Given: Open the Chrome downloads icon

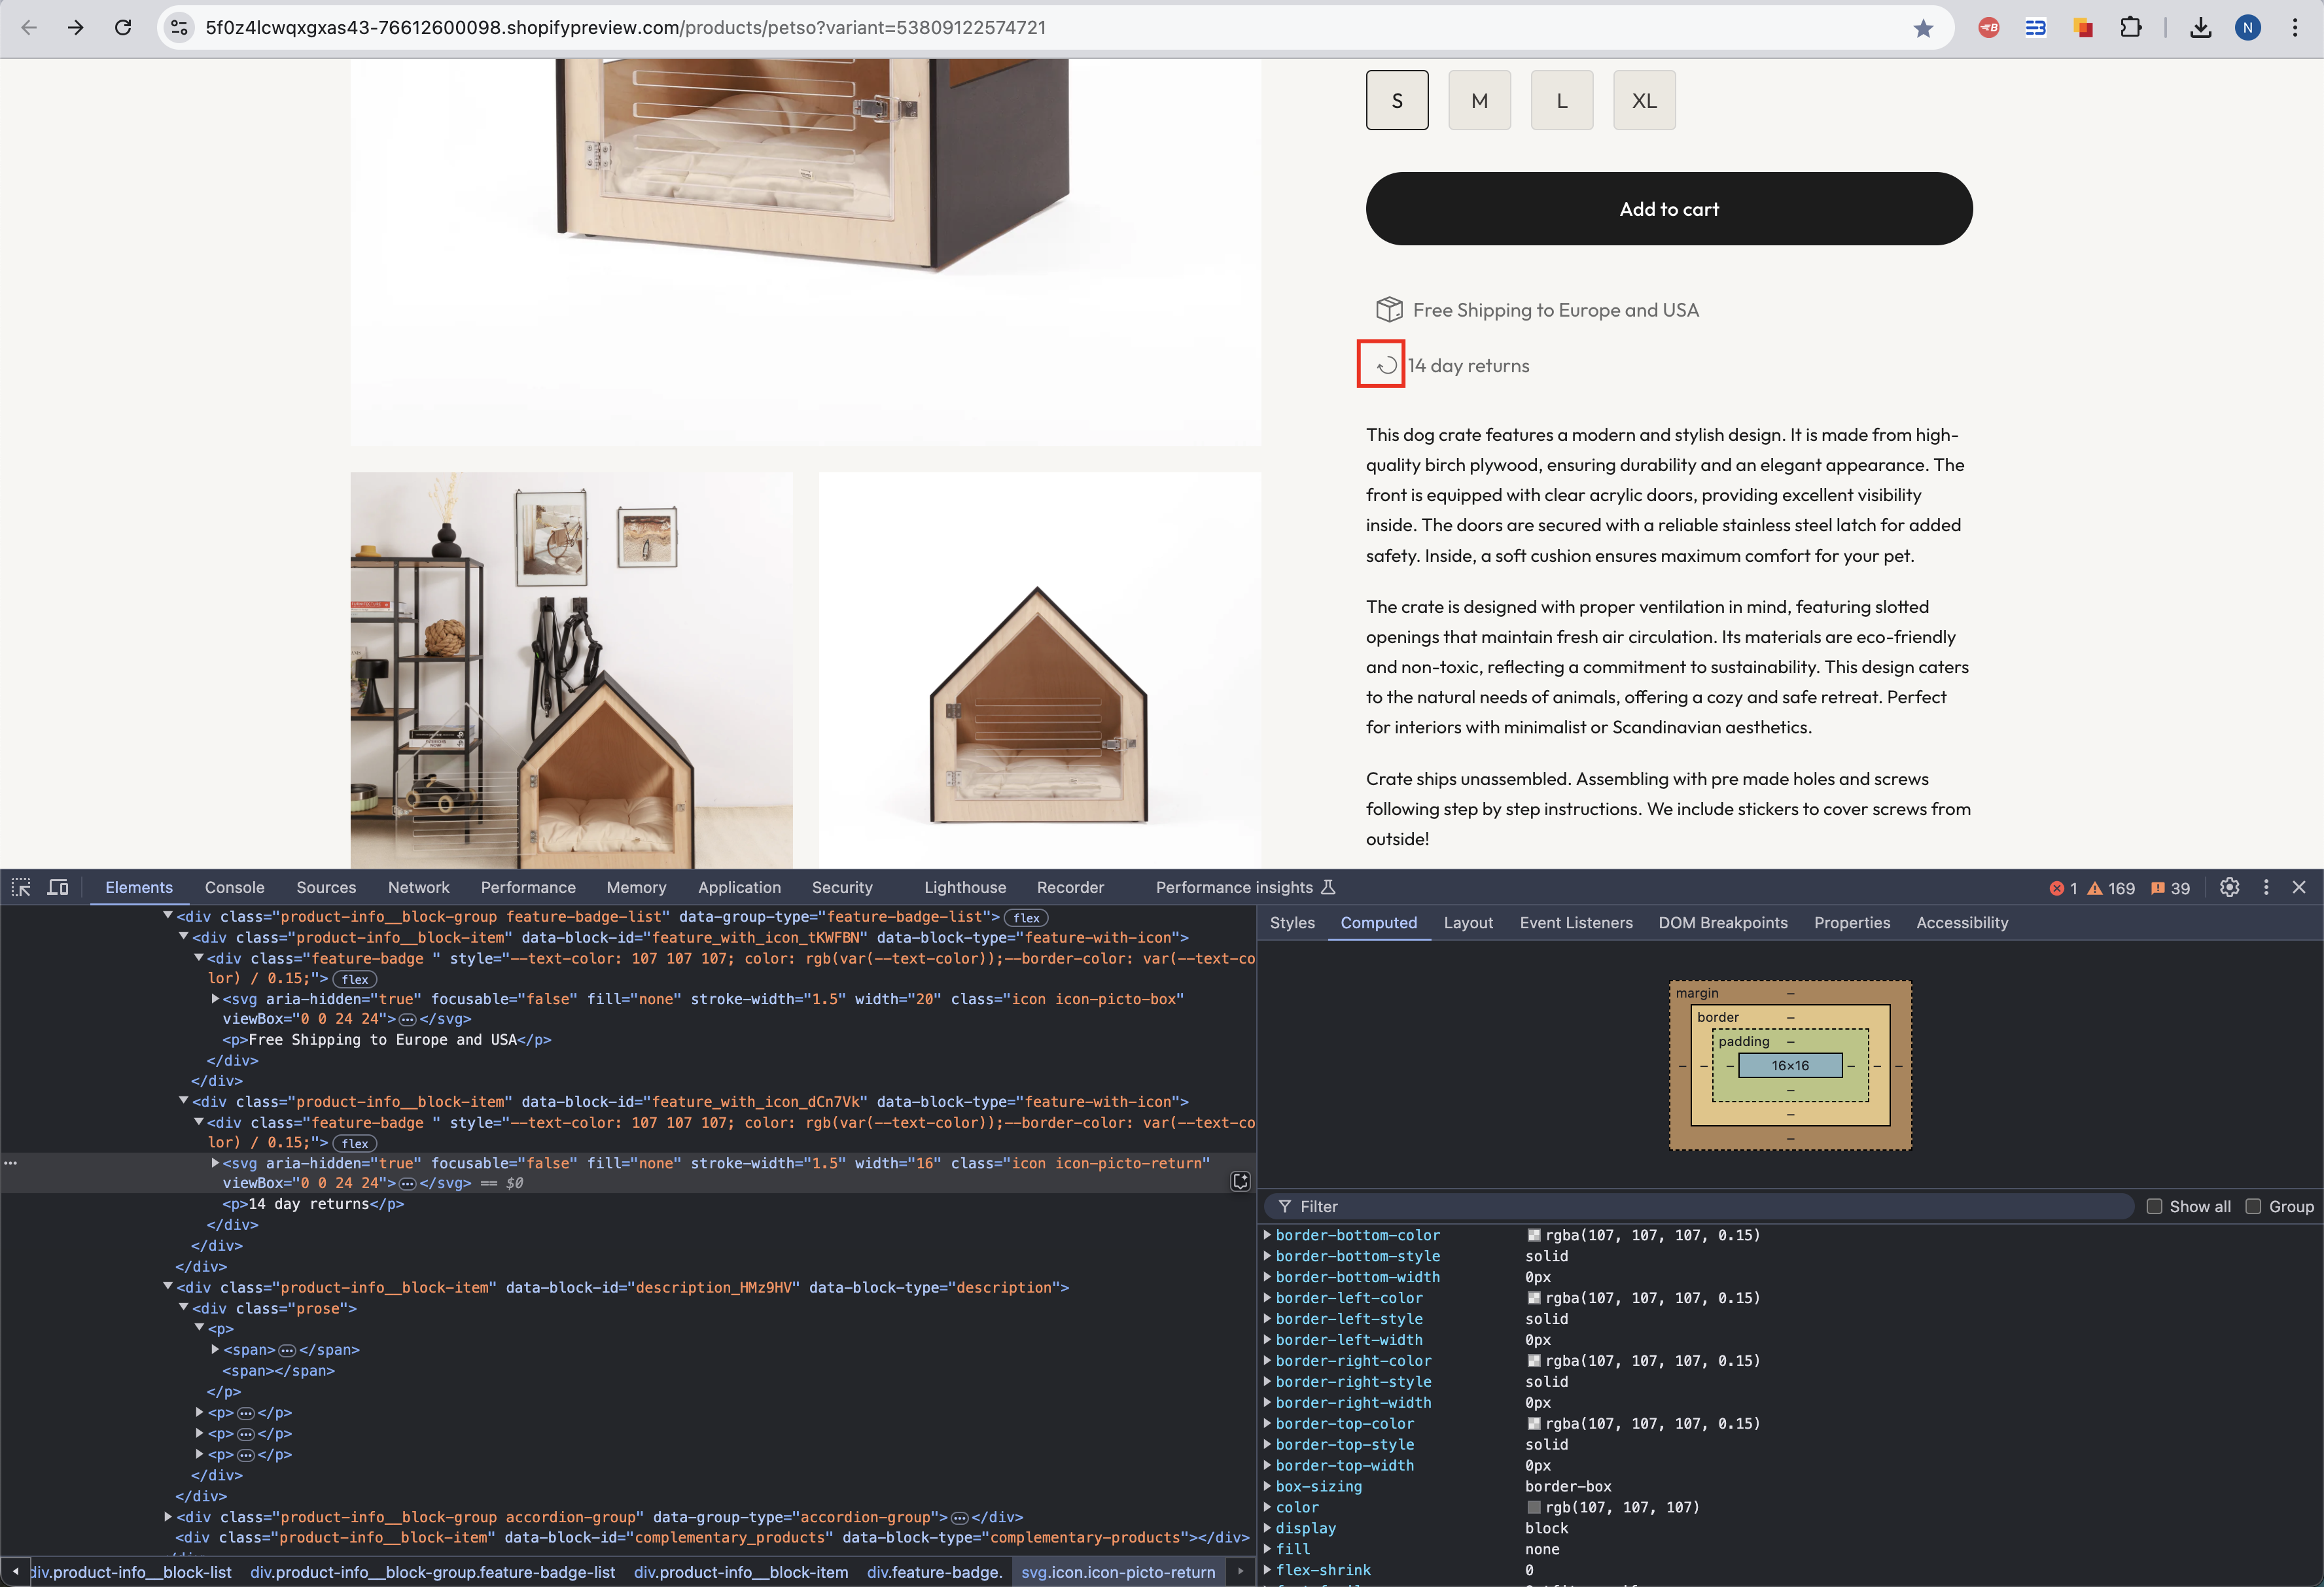Looking at the screenshot, I should (2200, 28).
